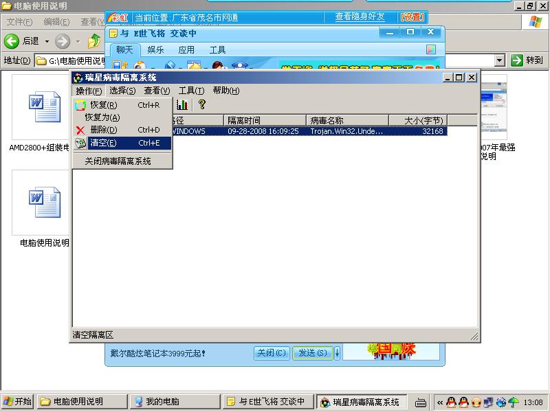Open the address bar dropdown in Explorer
This screenshot has width=550, height=412.
[x=500, y=60]
